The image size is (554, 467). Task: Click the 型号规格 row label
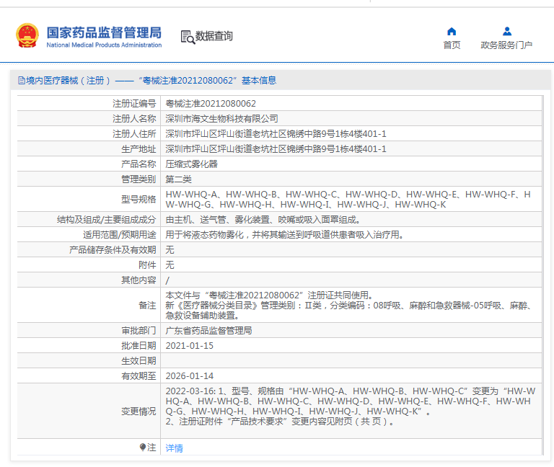[138, 200]
